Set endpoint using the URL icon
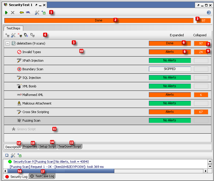214x181 pixels. [28, 12]
